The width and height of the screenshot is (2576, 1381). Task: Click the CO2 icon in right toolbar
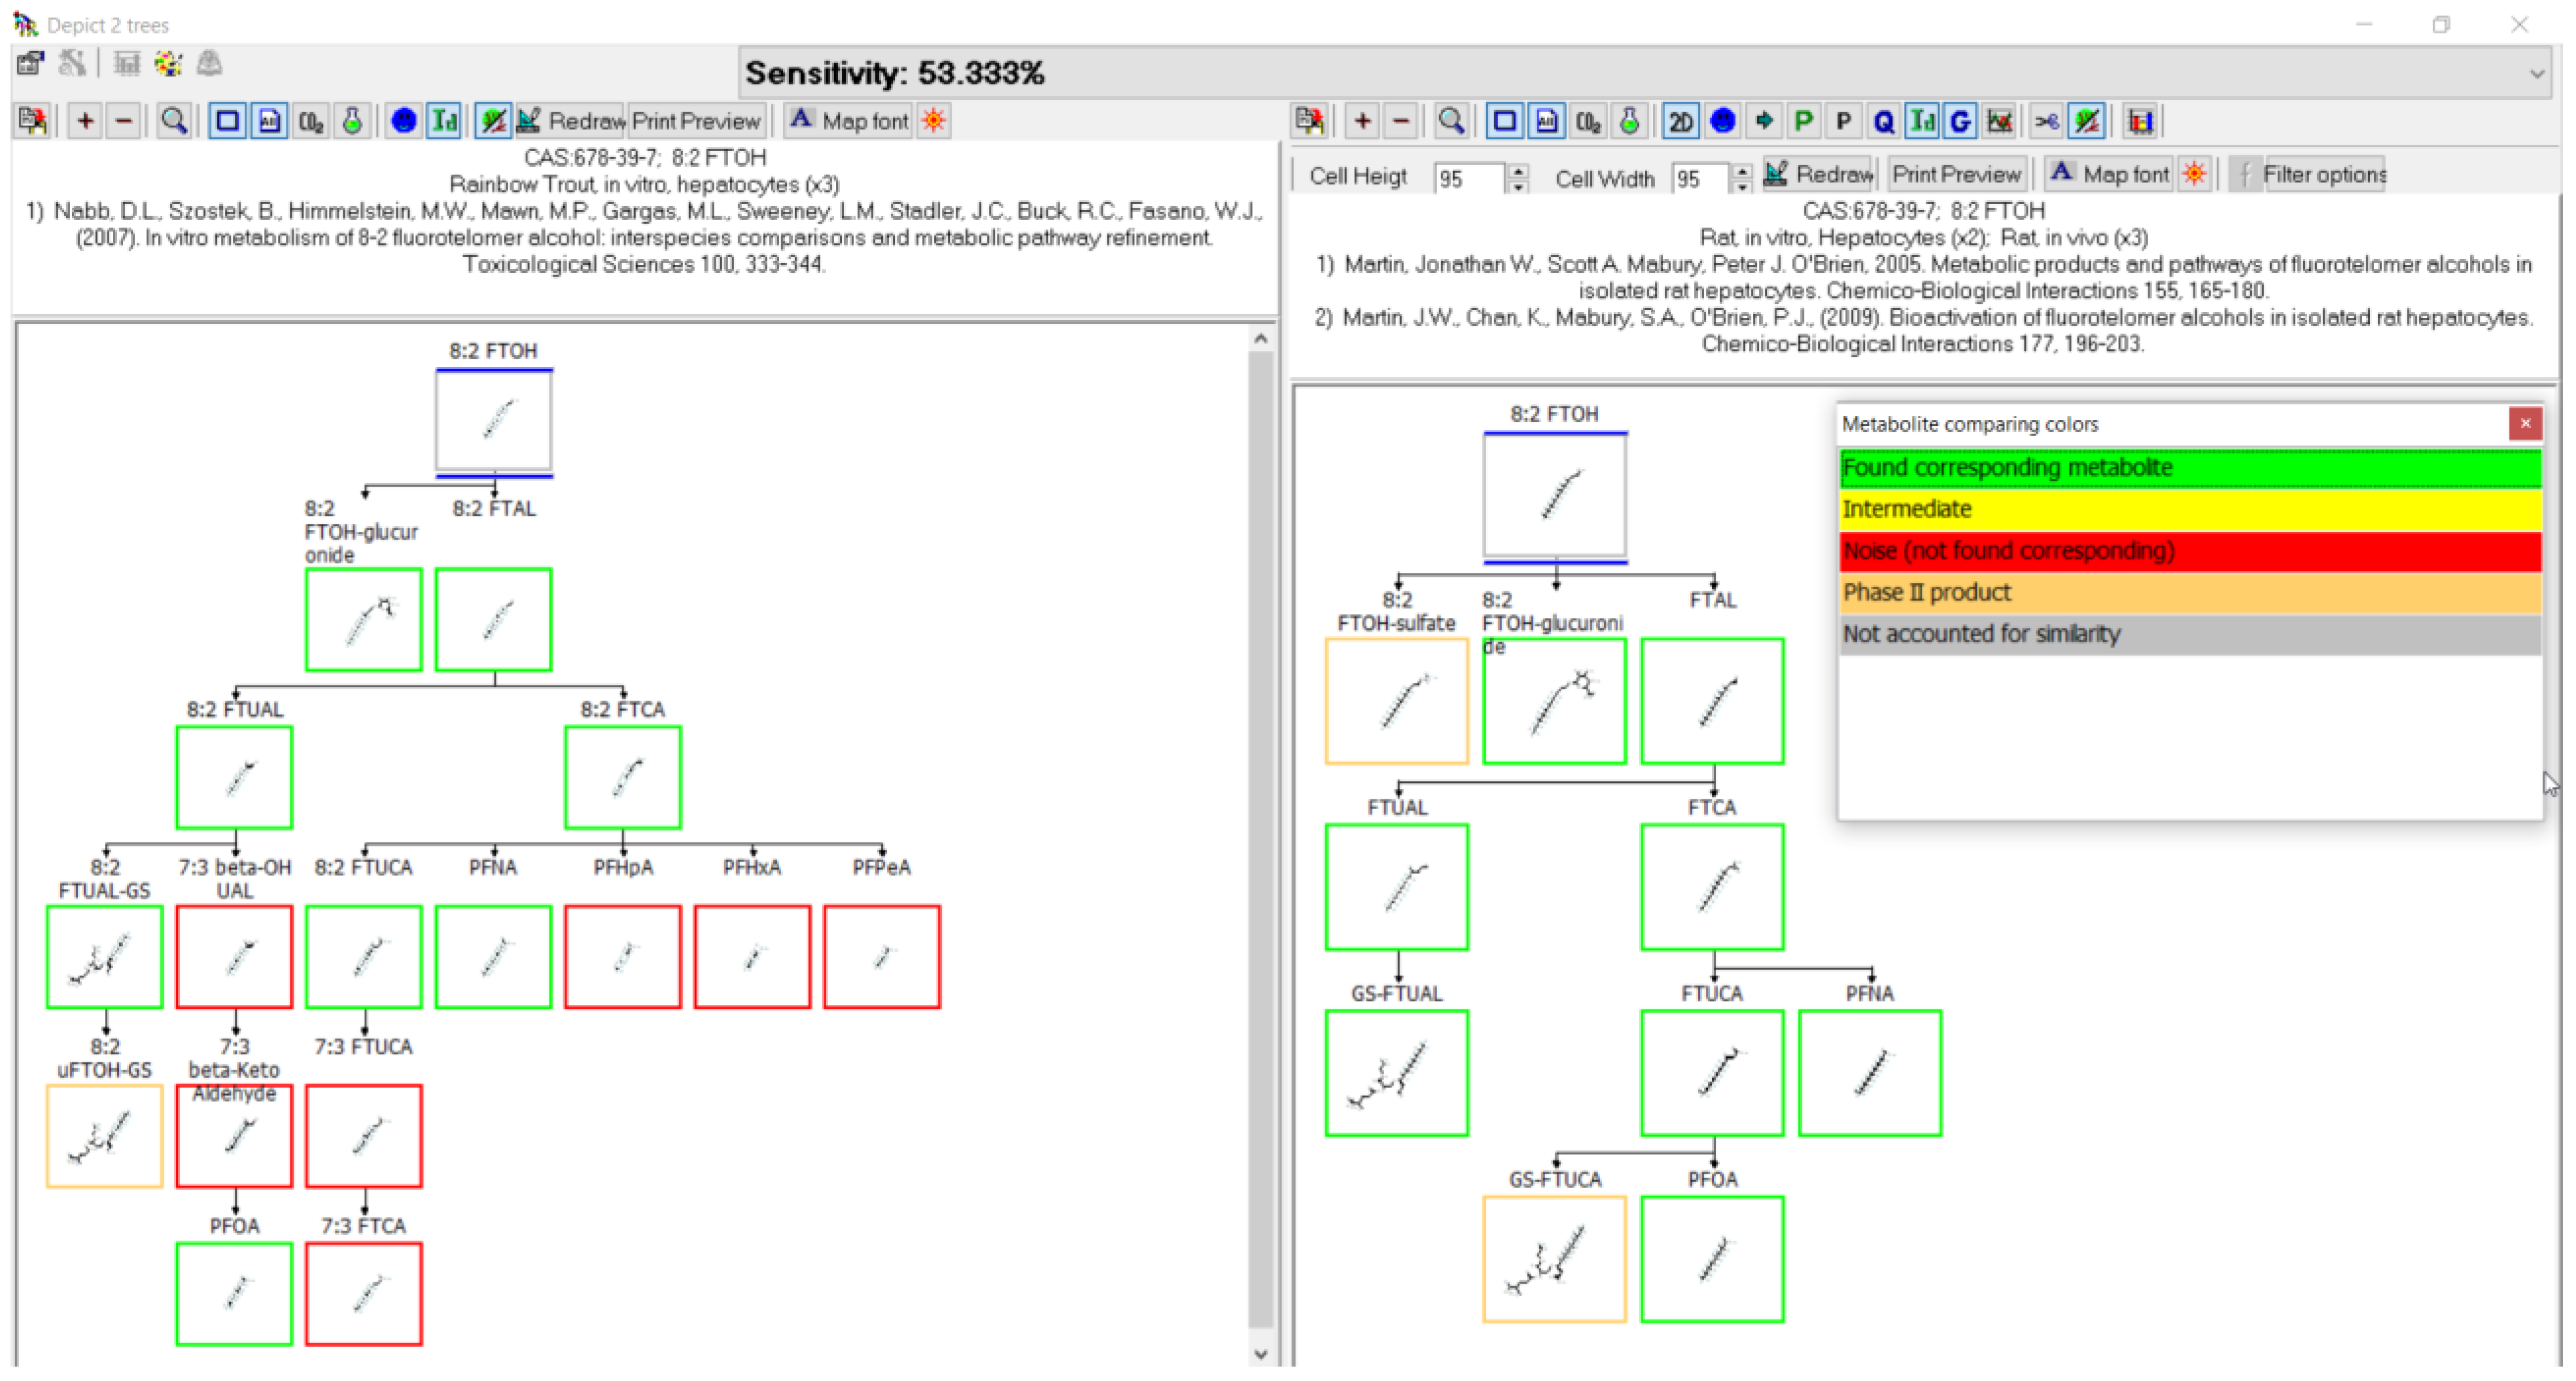(x=1587, y=121)
